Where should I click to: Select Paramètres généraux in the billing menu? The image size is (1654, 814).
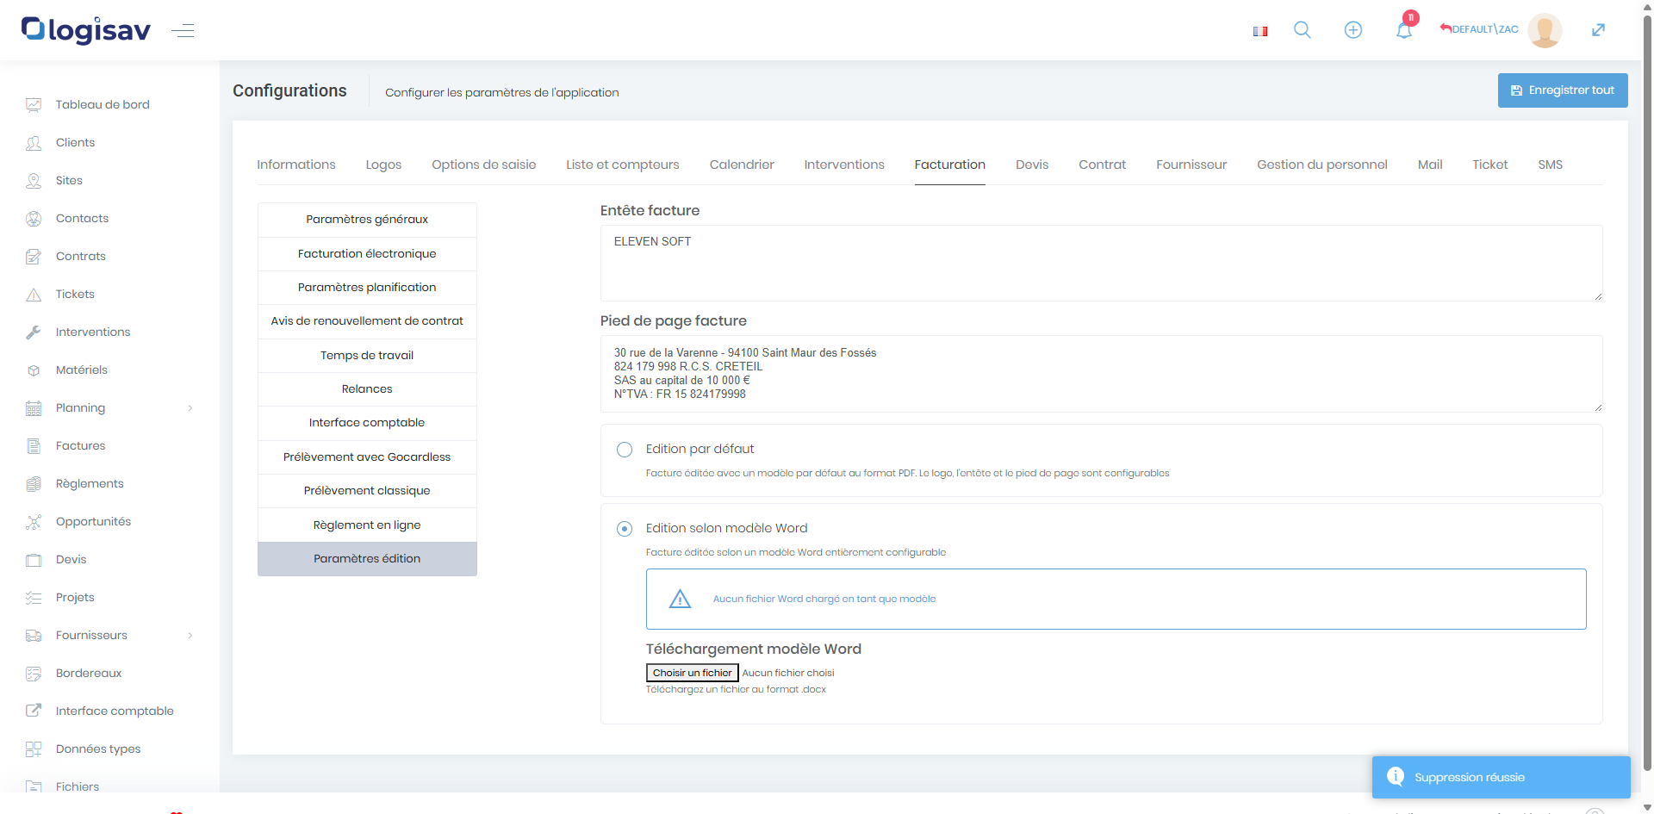[367, 220]
